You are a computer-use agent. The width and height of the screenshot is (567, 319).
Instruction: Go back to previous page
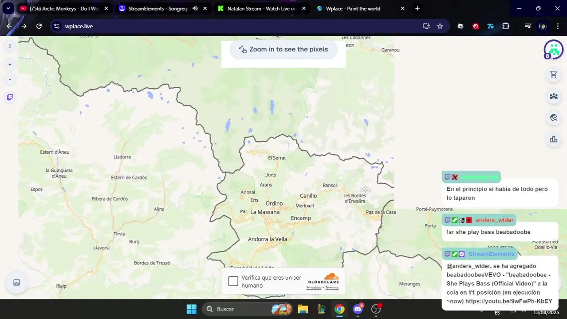[9, 26]
